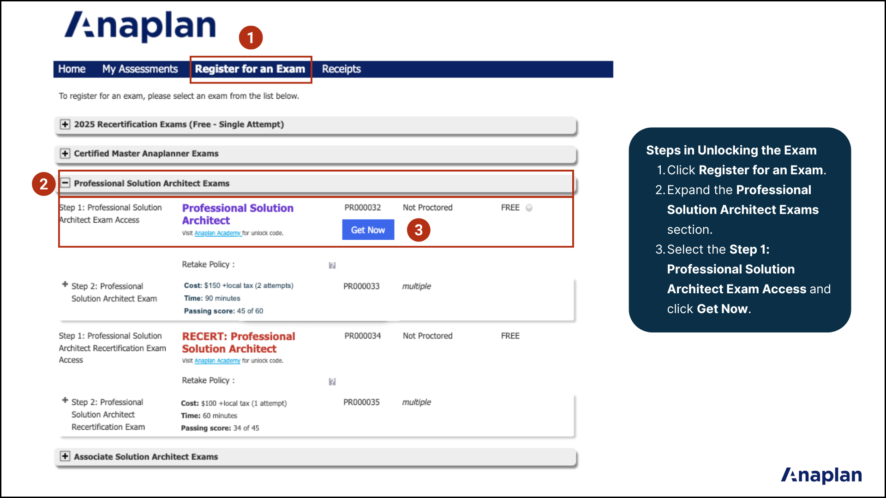Click 'Step 1: Professional Solution Architect Recertification Exam Access' label
Screen dimensions: 886x498
112,348
